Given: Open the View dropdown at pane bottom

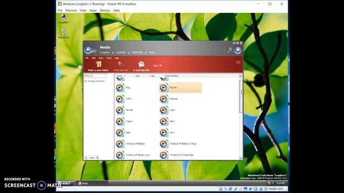Looking at the screenshot, I should 92,158.
